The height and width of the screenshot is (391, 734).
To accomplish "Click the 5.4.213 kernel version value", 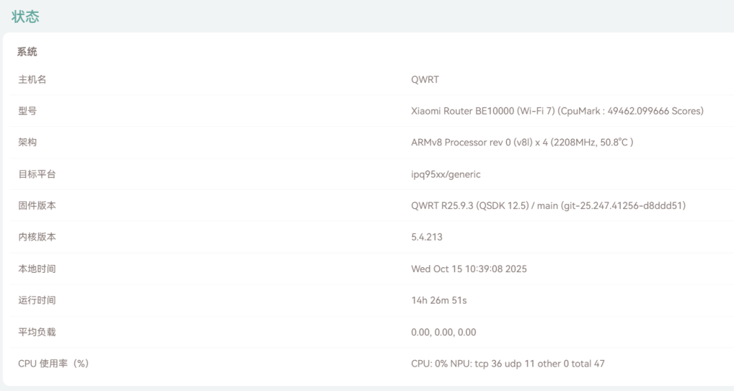I will tap(426, 237).
